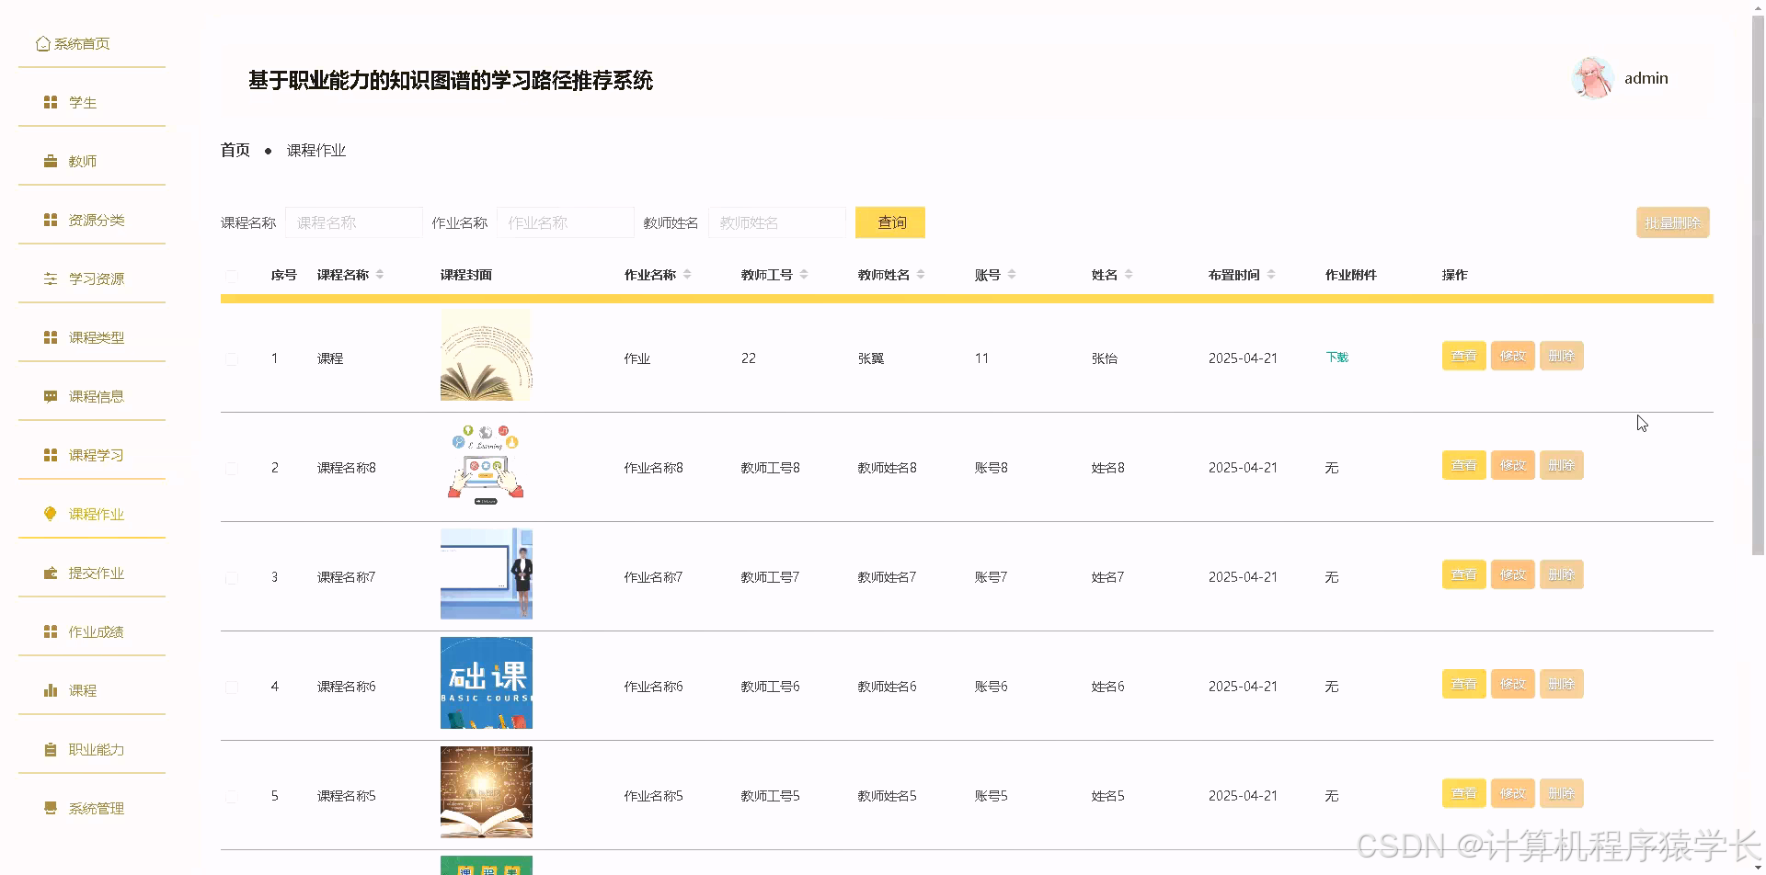
Task: Open 提交作业 in the sidebar menu
Action: tap(97, 573)
